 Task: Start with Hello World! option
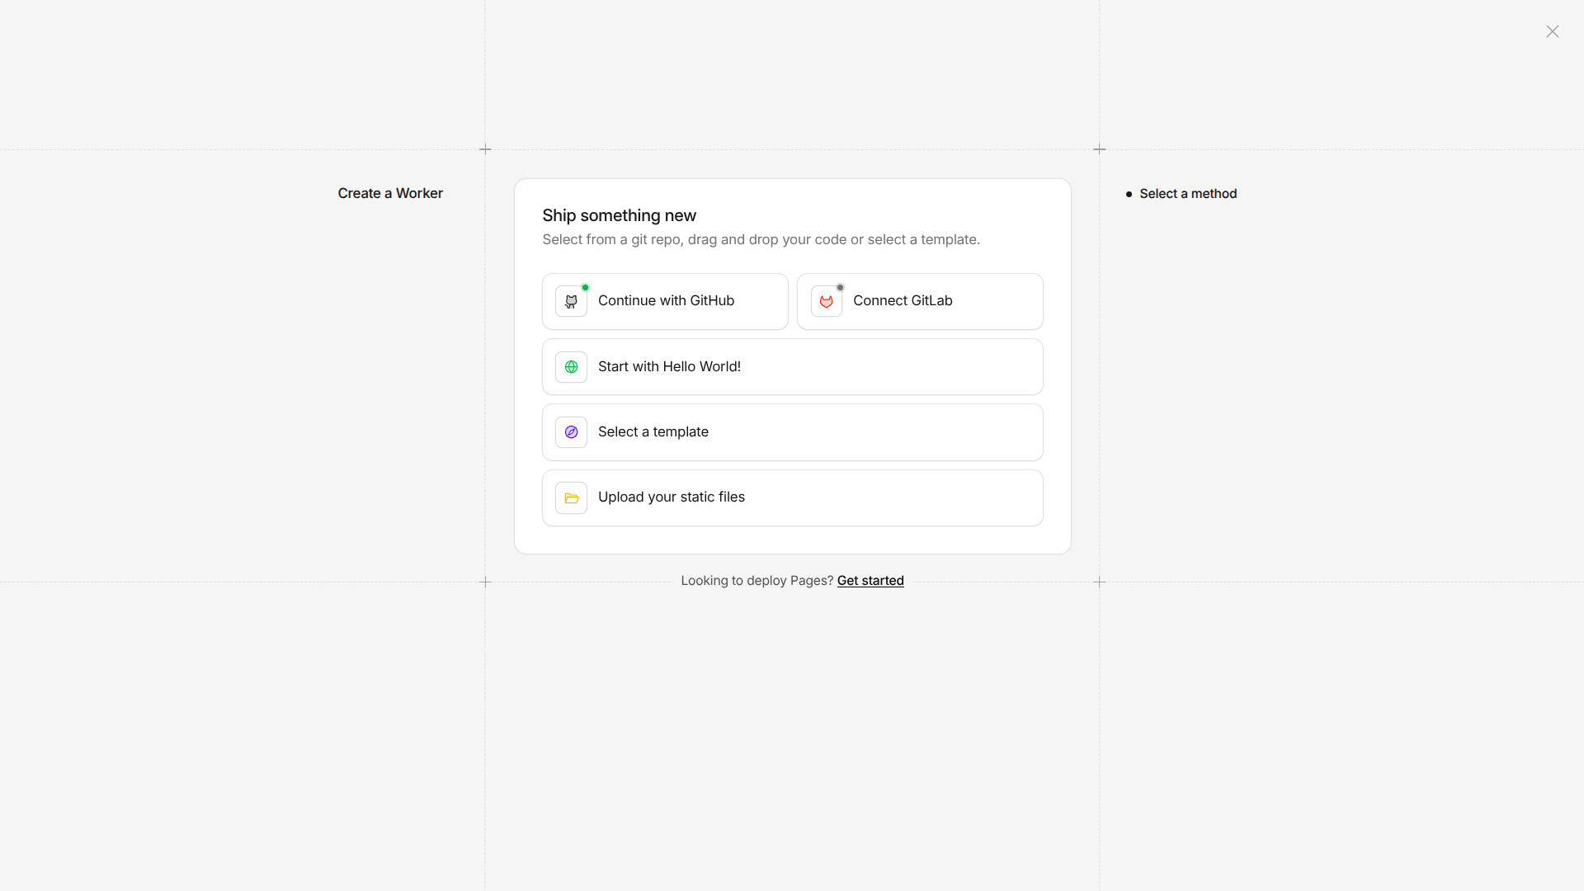click(669, 367)
